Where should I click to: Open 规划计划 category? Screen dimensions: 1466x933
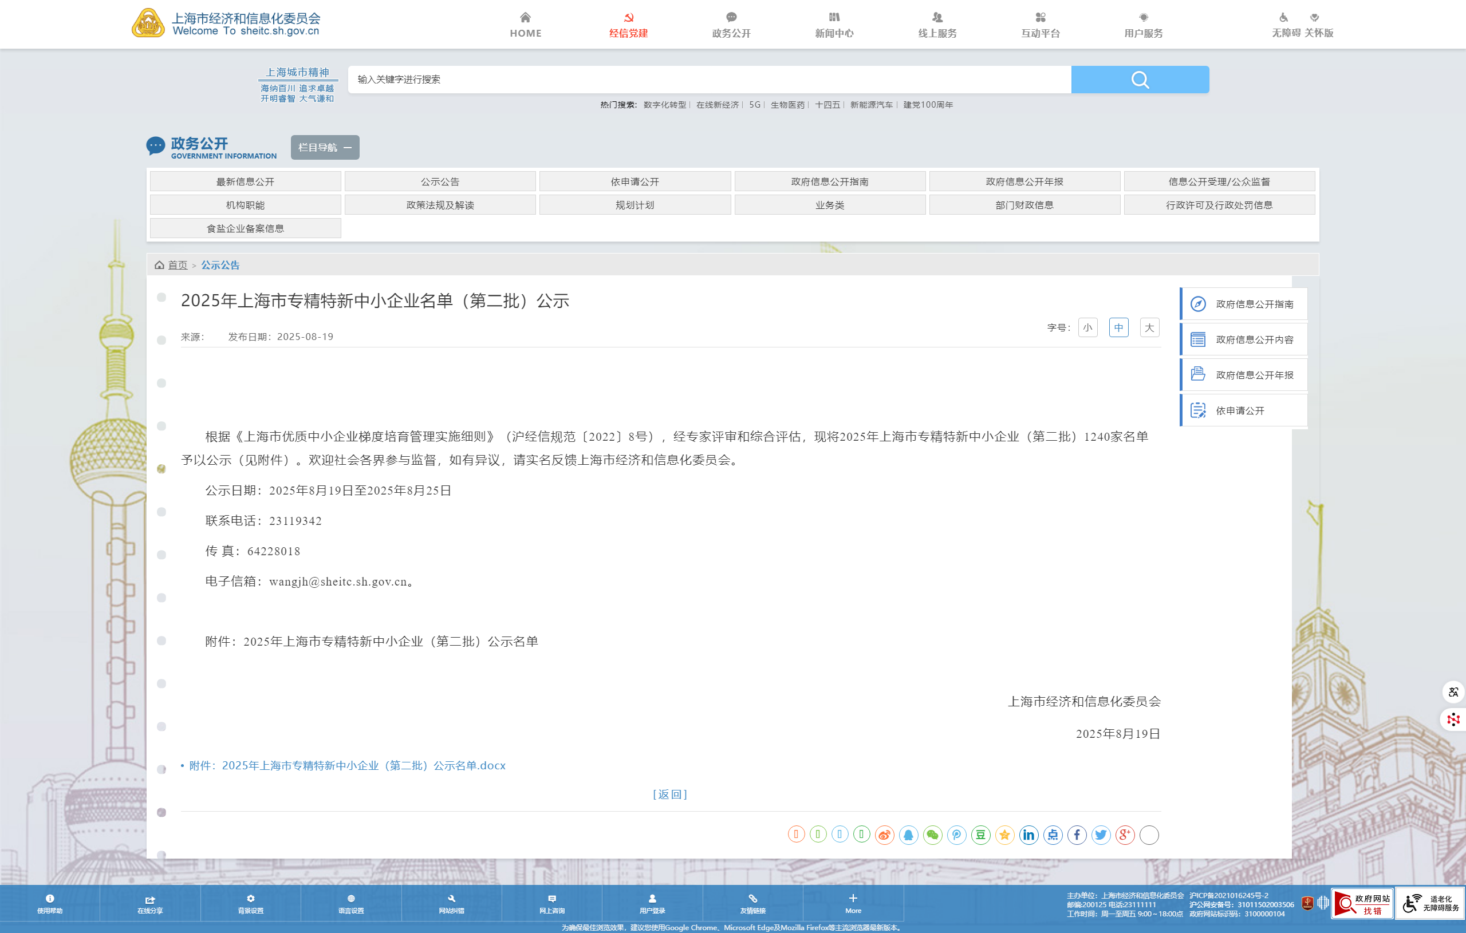click(635, 205)
